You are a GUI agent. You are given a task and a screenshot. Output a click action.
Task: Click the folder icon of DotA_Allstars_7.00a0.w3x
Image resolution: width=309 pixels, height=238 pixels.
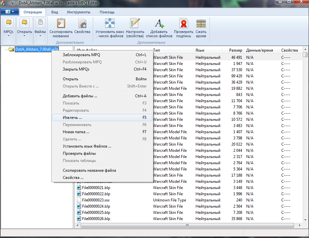11,49
